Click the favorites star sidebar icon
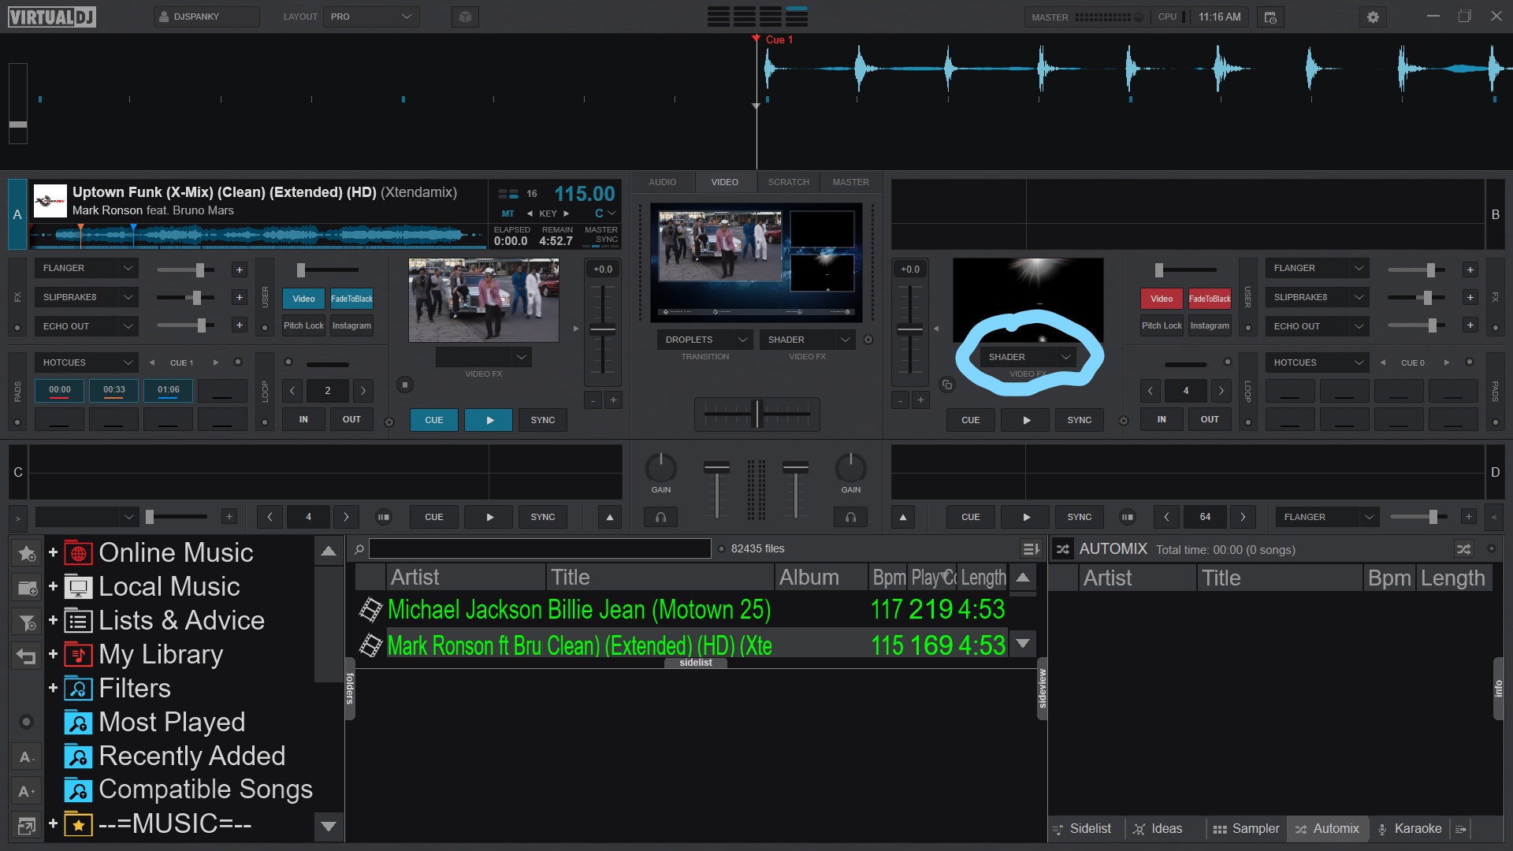Screen dimensions: 1513x851 click(26, 553)
